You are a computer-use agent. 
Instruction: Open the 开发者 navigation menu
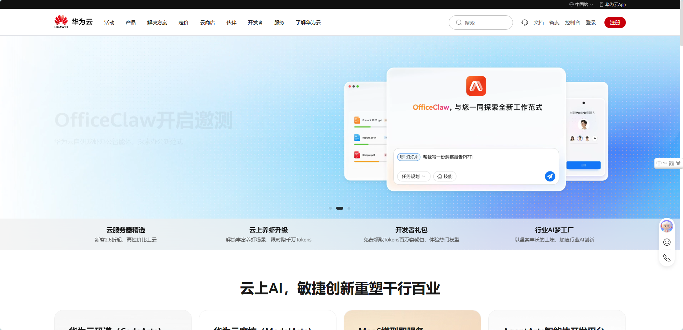255,22
